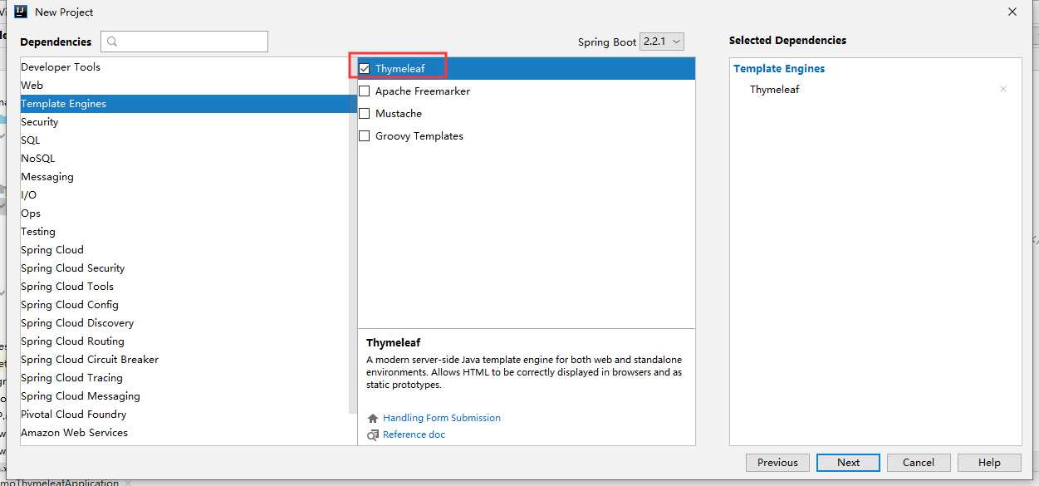Viewport: 1039px width, 486px height.
Task: Open the Handling Form Submission link
Action: (x=442, y=418)
